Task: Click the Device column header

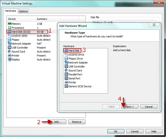Action: tap(21, 19)
